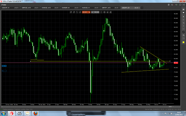Switch to the USDCHF, h1 chart tab

[10, 8]
